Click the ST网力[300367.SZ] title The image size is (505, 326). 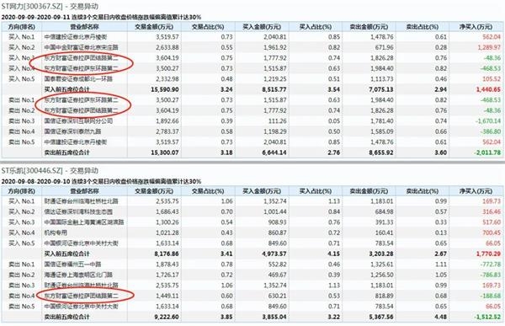50,7
